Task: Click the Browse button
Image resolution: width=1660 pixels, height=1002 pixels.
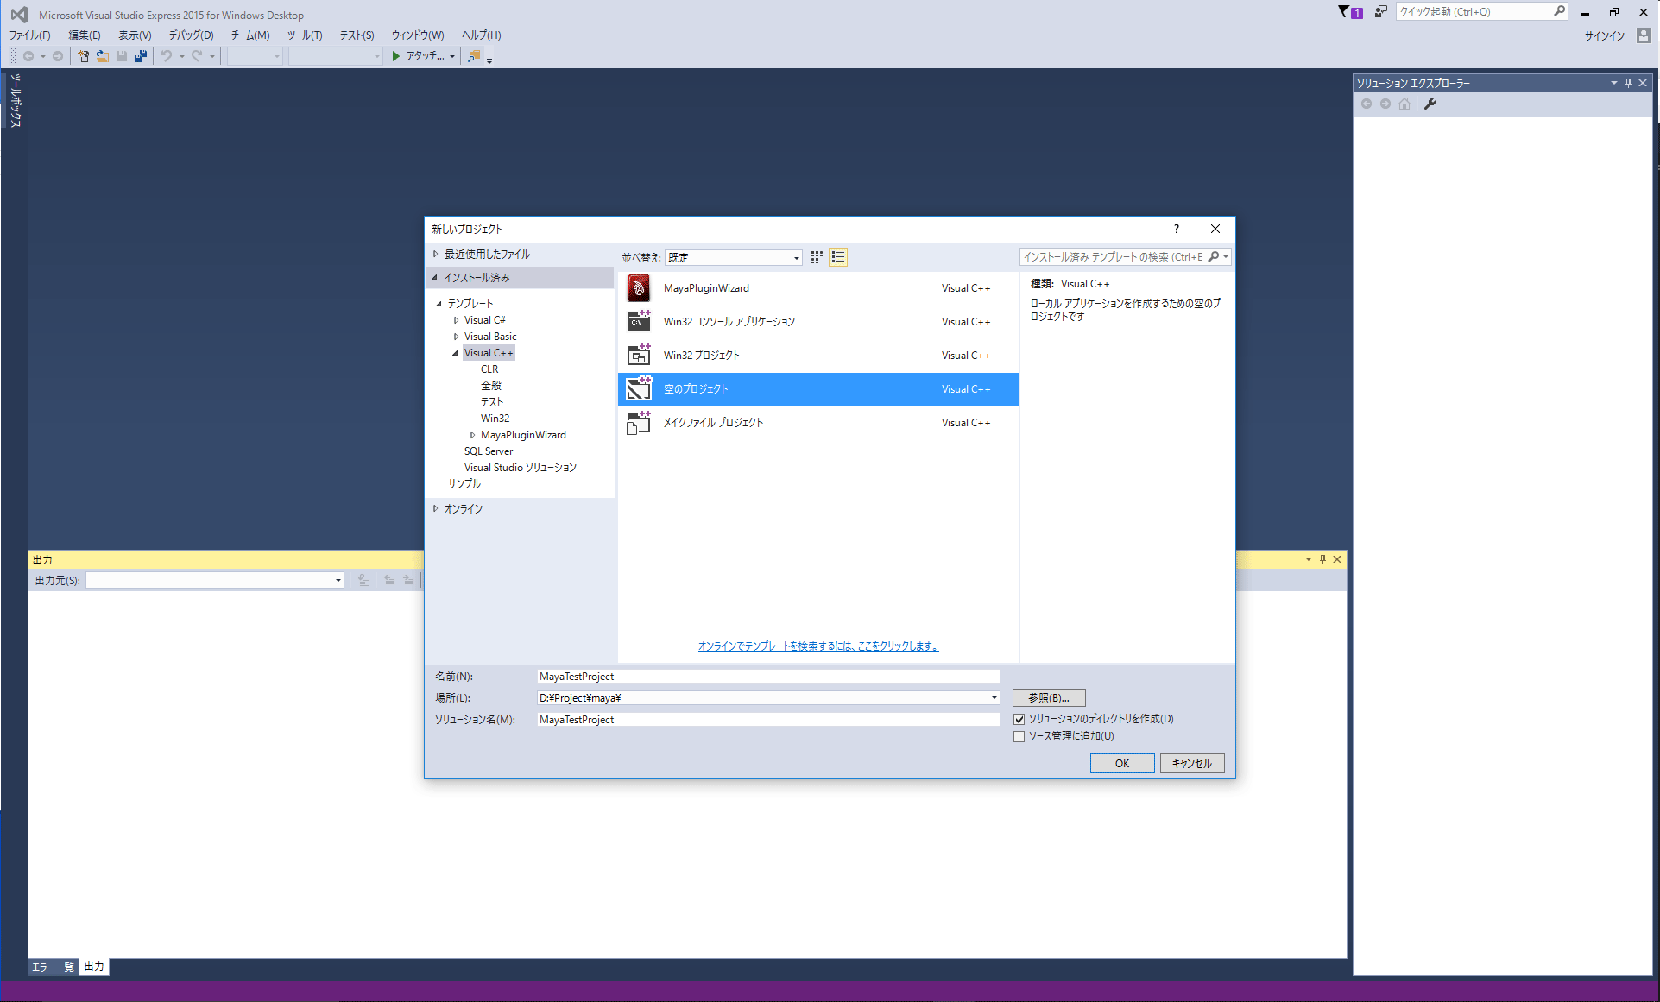Action: tap(1048, 698)
